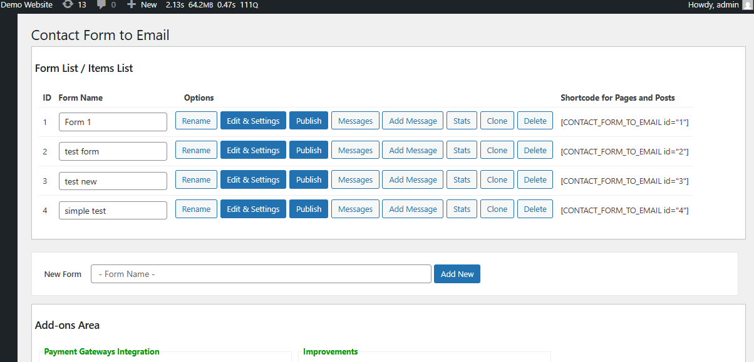Click the updates icon showing 13
This screenshot has width=754, height=362.
68,5
